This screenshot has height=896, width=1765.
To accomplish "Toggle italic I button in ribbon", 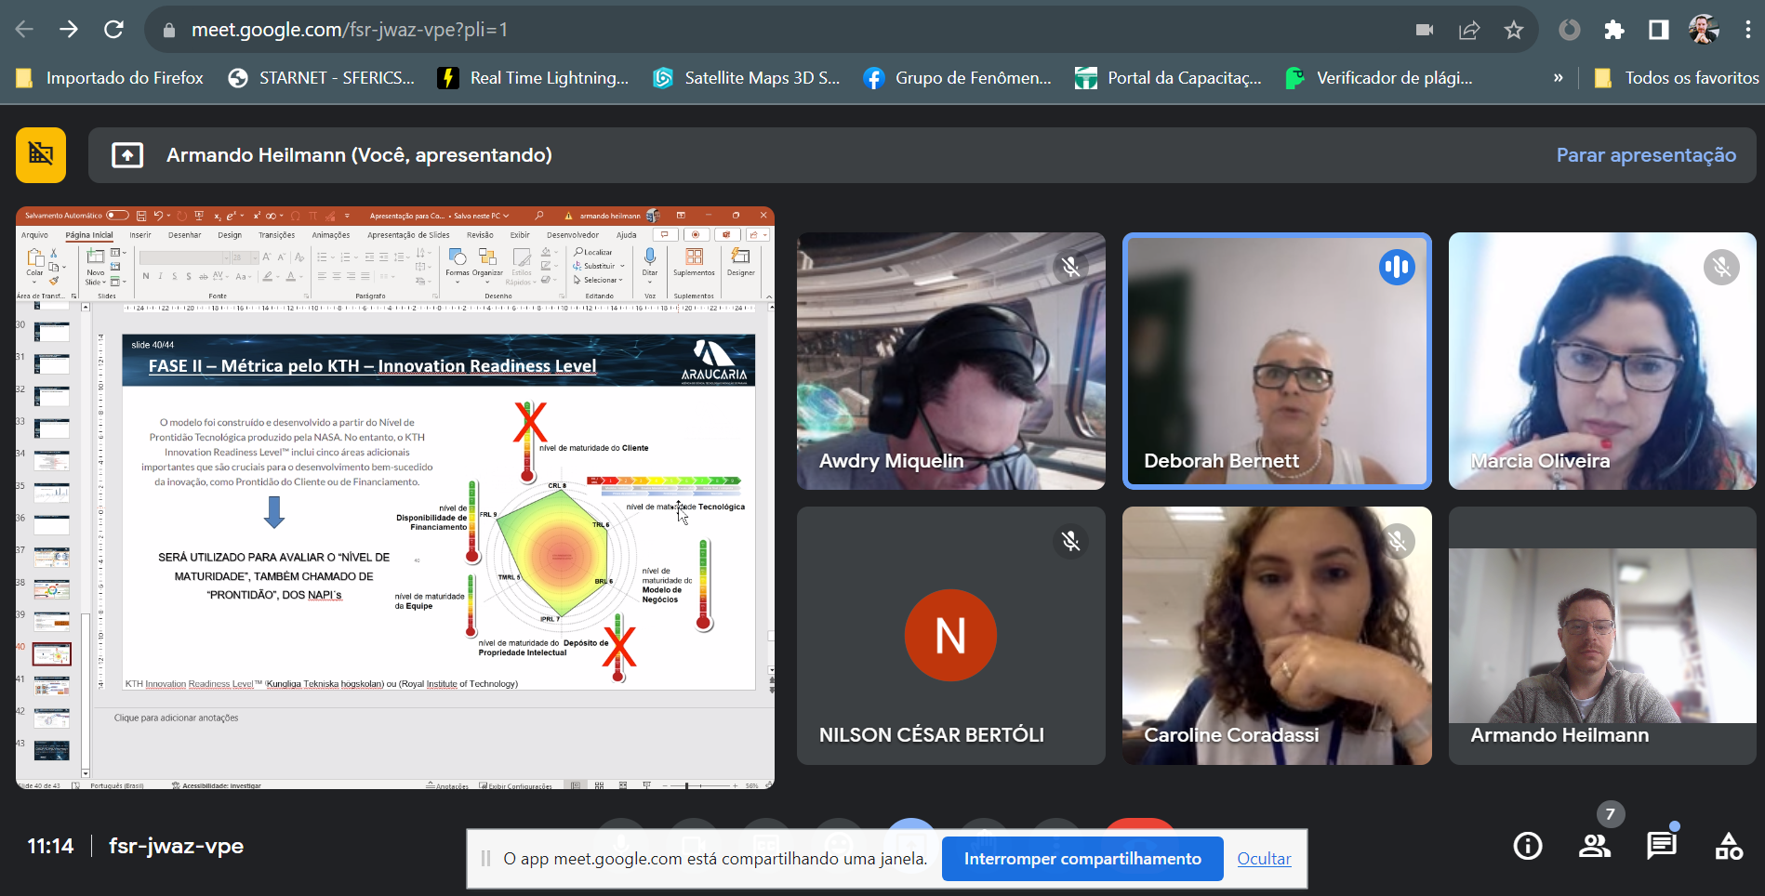I will click(160, 276).
